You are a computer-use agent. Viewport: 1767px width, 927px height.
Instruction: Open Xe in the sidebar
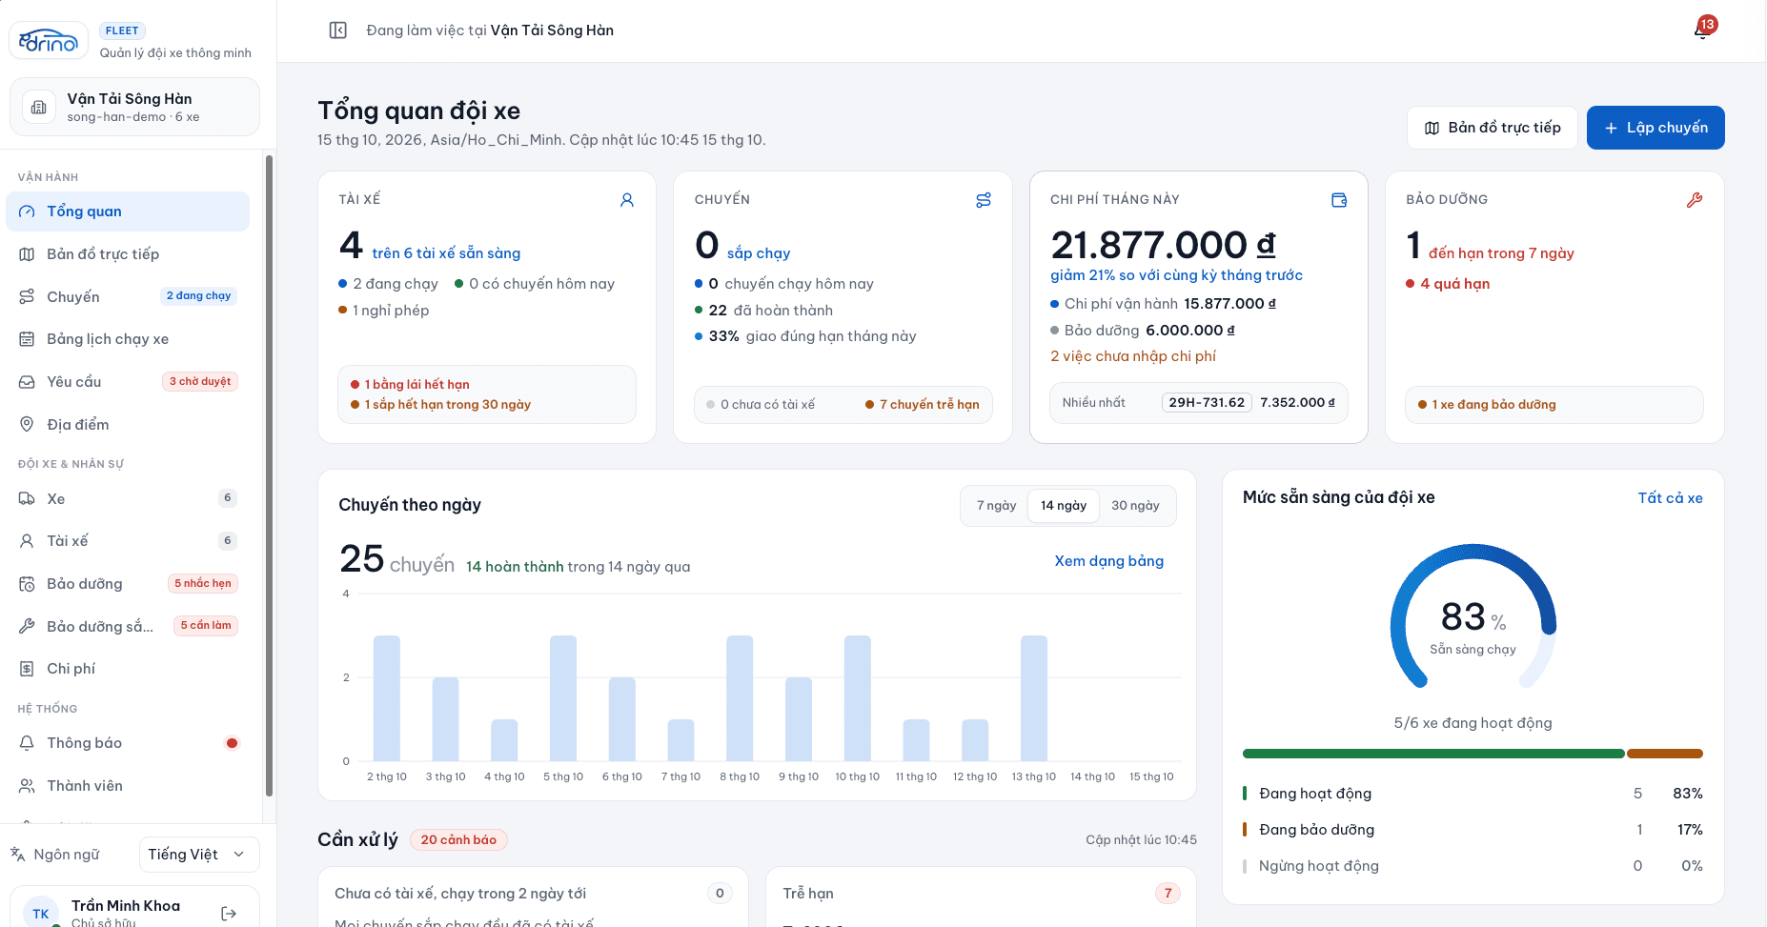point(128,498)
